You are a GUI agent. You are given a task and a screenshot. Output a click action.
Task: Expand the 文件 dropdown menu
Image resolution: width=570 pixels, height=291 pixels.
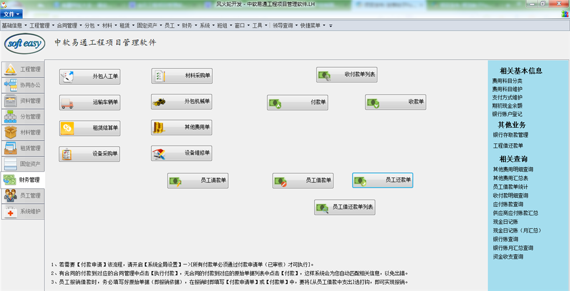click(x=12, y=14)
